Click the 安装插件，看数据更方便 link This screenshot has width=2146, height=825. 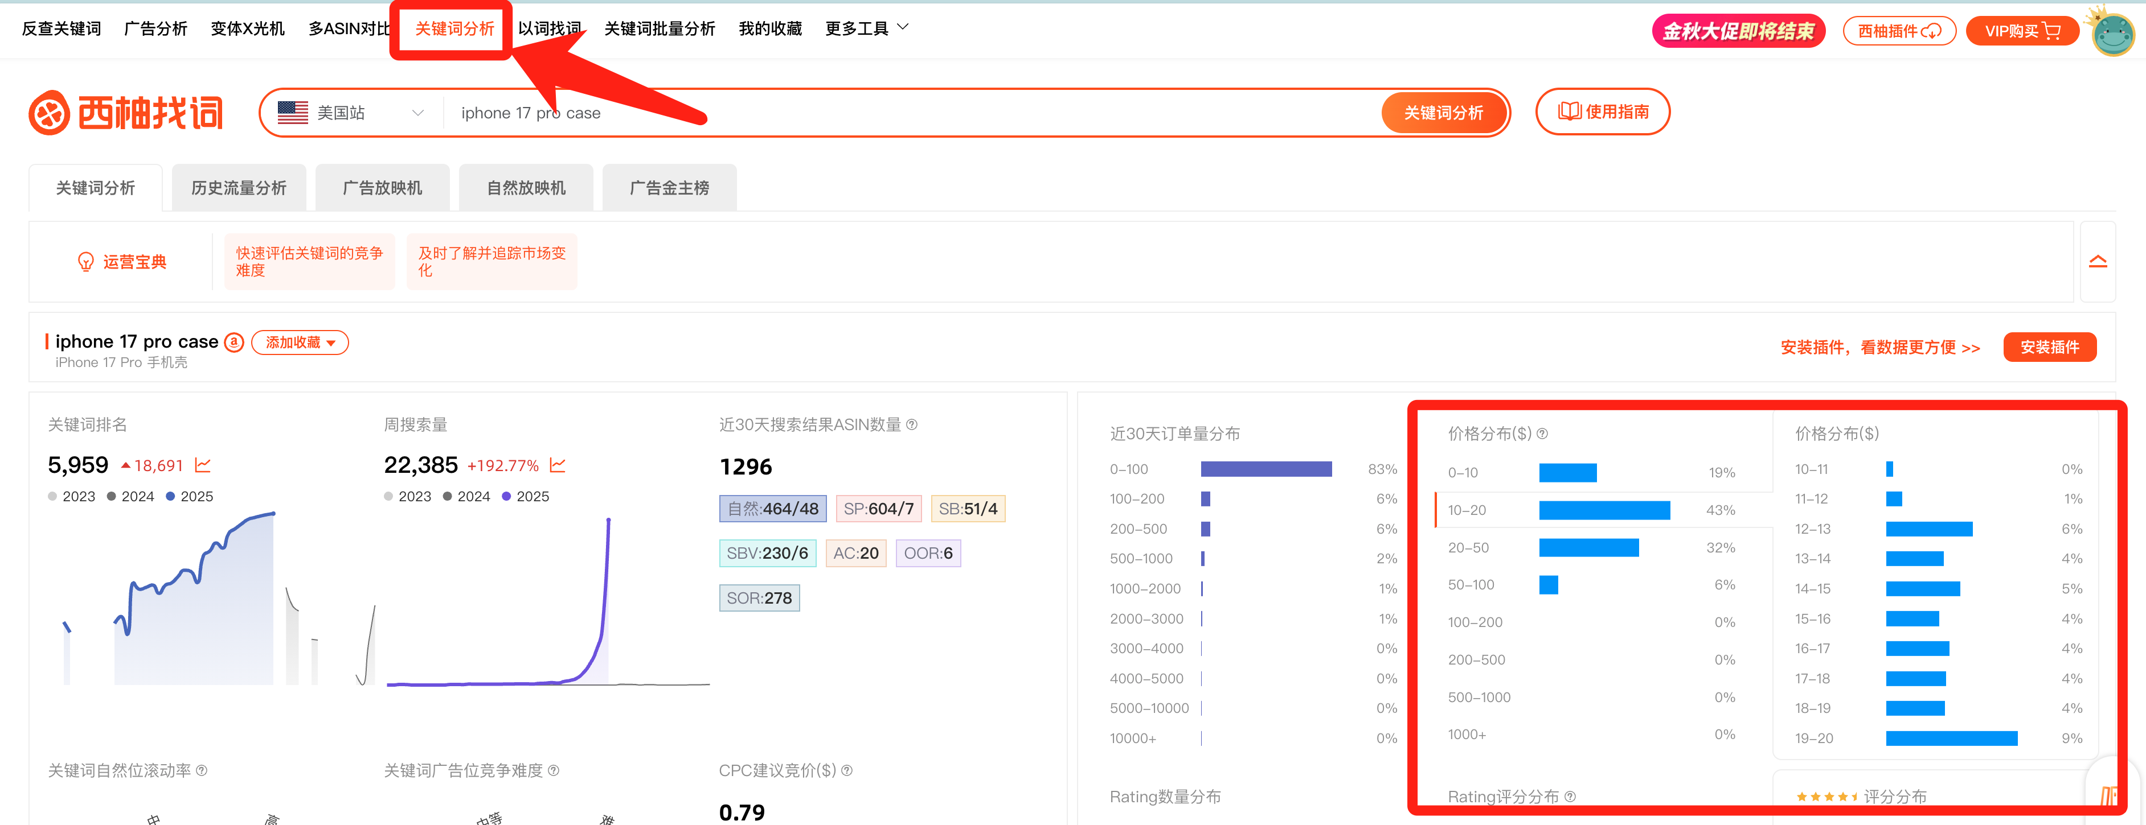(1880, 347)
